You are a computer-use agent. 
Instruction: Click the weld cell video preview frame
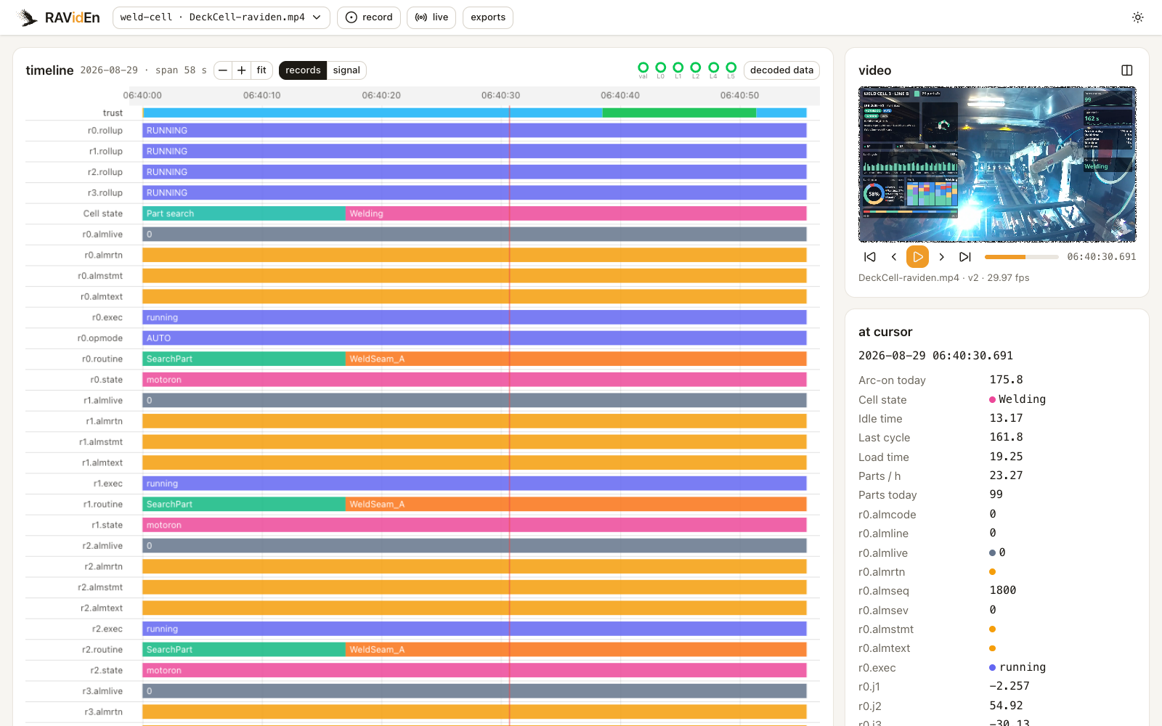pyautogui.click(x=997, y=164)
